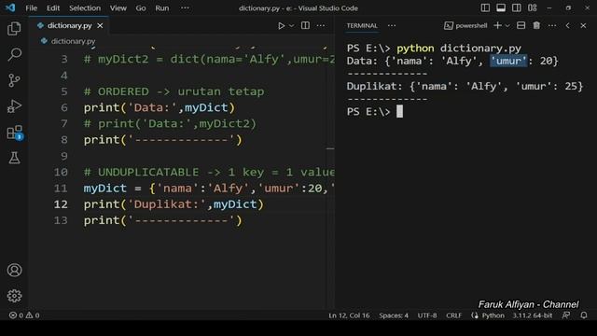Viewport: 597px width, 336px height.
Task: Open the Manage gear settings
Action: tap(14, 296)
